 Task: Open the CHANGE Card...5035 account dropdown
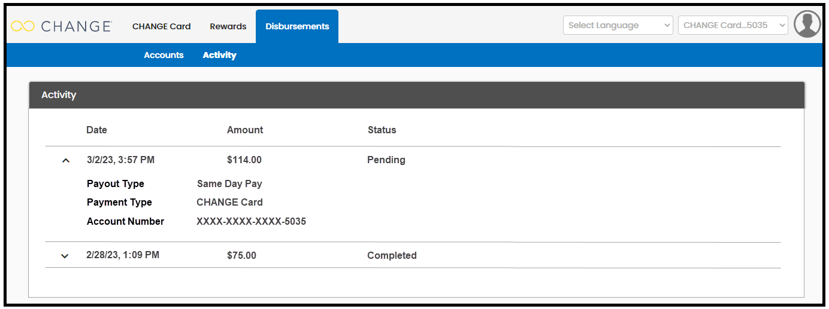pyautogui.click(x=733, y=25)
